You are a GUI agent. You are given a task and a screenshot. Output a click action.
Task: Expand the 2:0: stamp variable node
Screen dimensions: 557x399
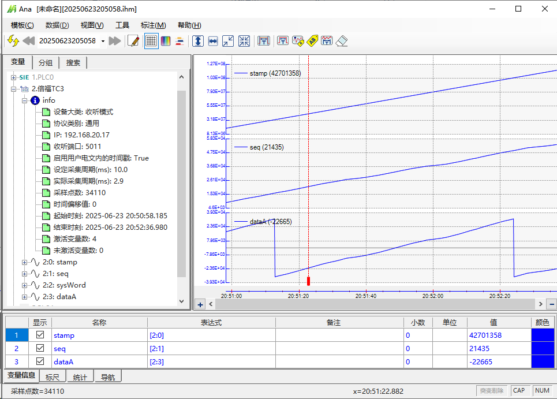point(24,262)
